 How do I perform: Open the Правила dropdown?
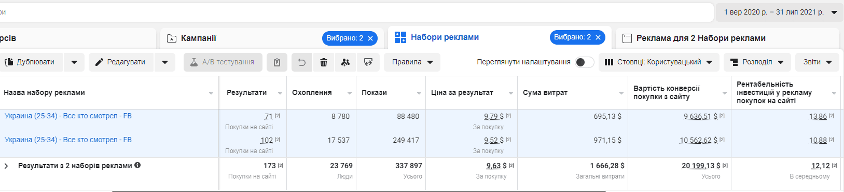click(412, 62)
